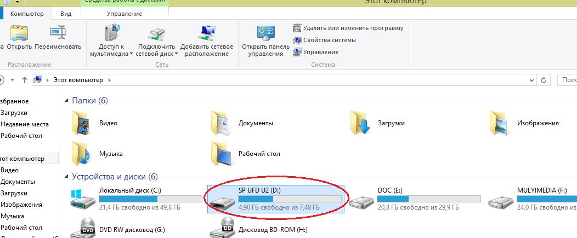This screenshot has height=238, width=577.
Task: Click SP UFD U2 (D:) usage bar
Action: click(x=290, y=199)
